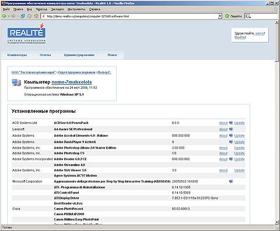
Task: Select the Adobe Streamline 4.0 entry
Action: tap(69, 165)
